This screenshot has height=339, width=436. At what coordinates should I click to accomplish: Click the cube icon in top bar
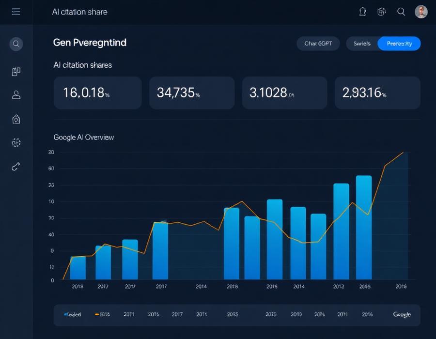coord(382,12)
